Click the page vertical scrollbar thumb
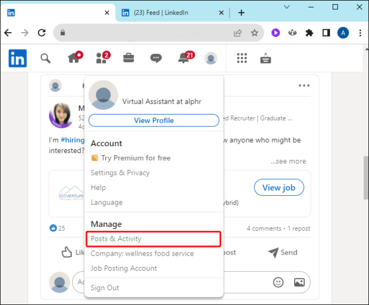 (x=366, y=178)
